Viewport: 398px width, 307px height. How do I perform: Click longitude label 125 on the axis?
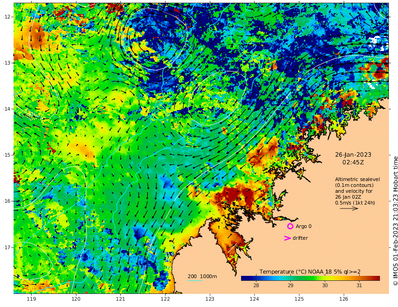299,299
